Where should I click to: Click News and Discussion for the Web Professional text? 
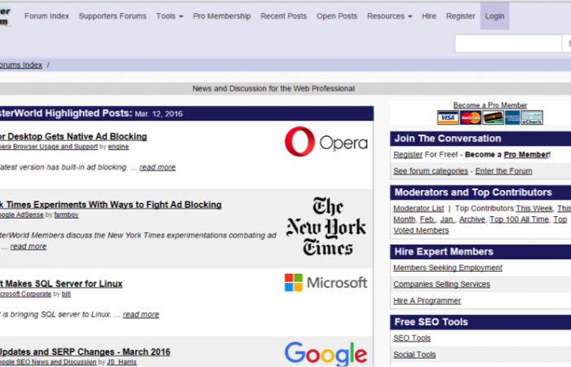[x=273, y=89]
